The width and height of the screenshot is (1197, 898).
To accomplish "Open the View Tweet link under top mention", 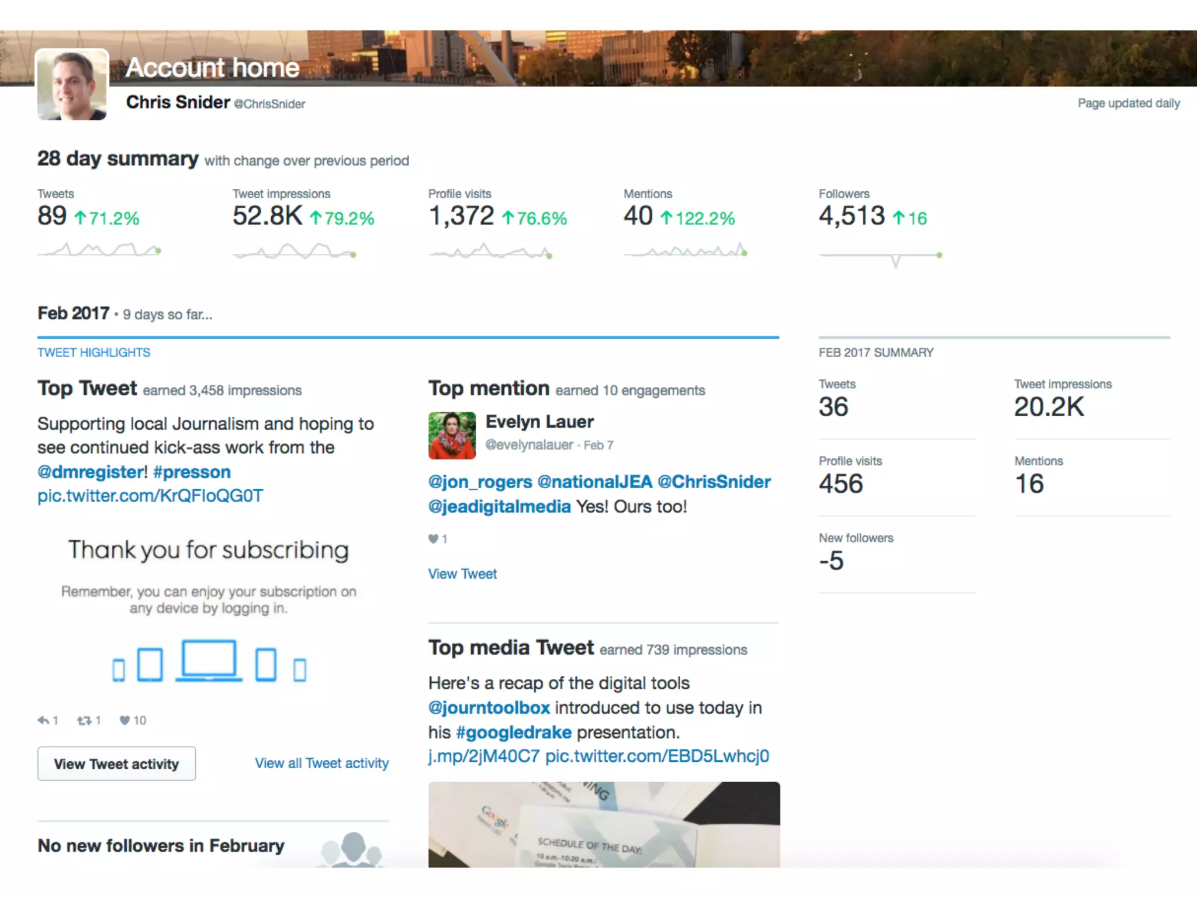I will coord(462,574).
